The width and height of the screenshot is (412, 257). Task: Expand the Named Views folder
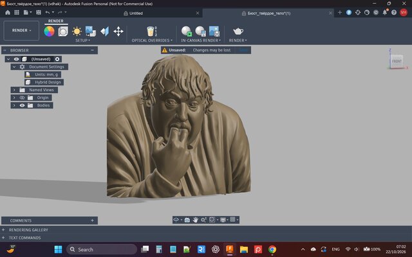coord(14,90)
